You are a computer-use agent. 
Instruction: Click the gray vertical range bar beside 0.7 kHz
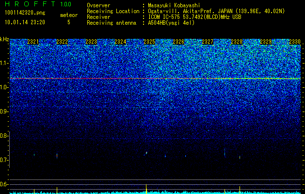point(10,149)
